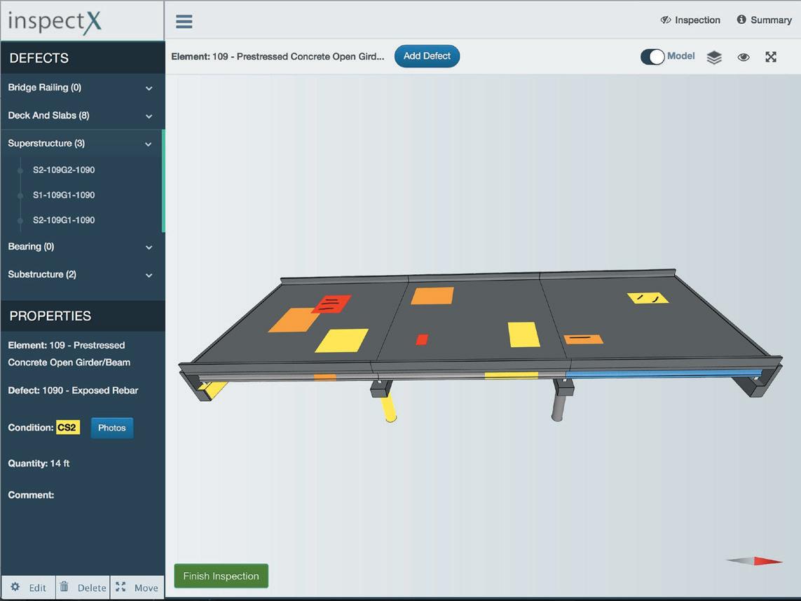Image resolution: width=801 pixels, height=601 pixels.
Task: Click the CS2 condition badge
Action: click(x=67, y=427)
